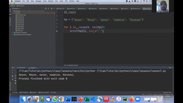Open the Python Console tool window
Image resolution: width=183 pixels, height=103 pixels.
44,92
